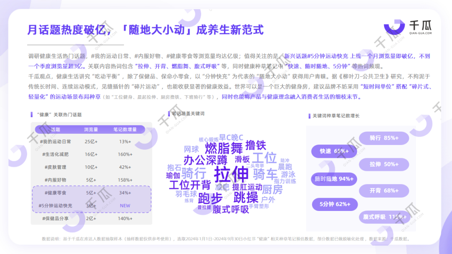Click the large 拉伸 word in the cloud

[x=231, y=174]
